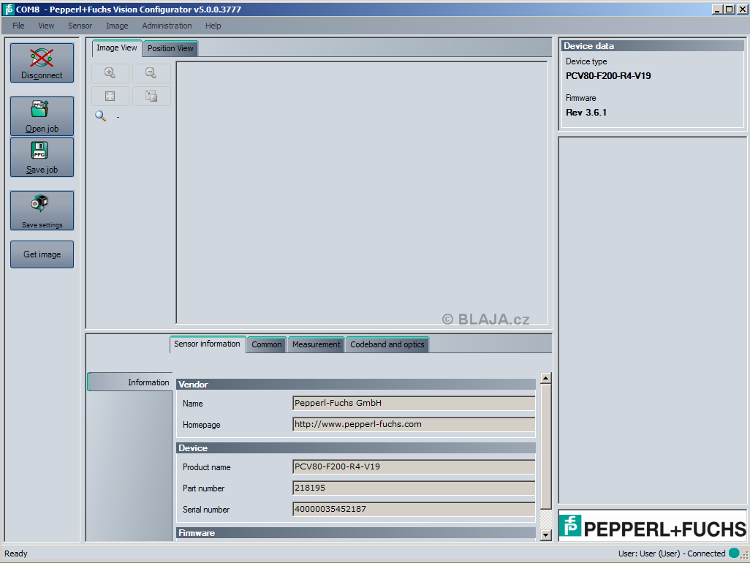The width and height of the screenshot is (750, 563).
Task: Maximize the Vision Configurator window
Action: 729,9
